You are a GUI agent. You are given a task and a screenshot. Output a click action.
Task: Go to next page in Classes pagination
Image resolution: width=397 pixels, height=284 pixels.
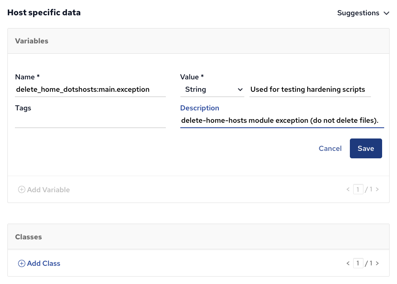(377, 263)
